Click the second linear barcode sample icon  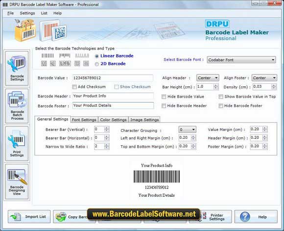(x=65, y=55)
